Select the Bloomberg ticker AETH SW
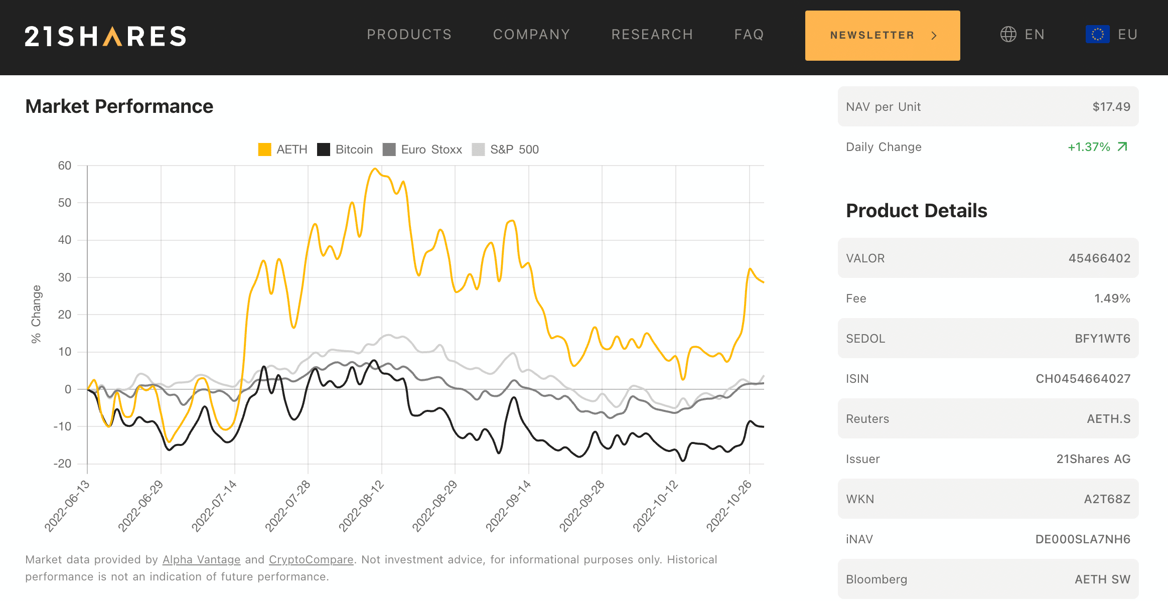 tap(1102, 579)
